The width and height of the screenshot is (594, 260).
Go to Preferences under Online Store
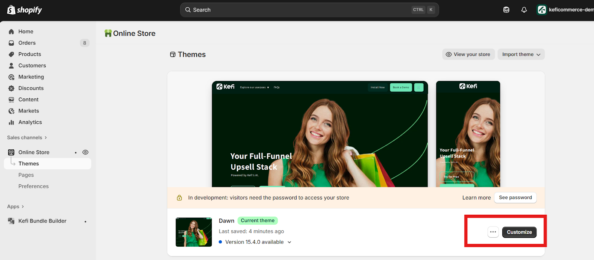pos(33,186)
